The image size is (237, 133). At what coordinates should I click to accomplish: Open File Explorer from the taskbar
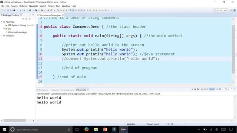[x=96, y=129]
